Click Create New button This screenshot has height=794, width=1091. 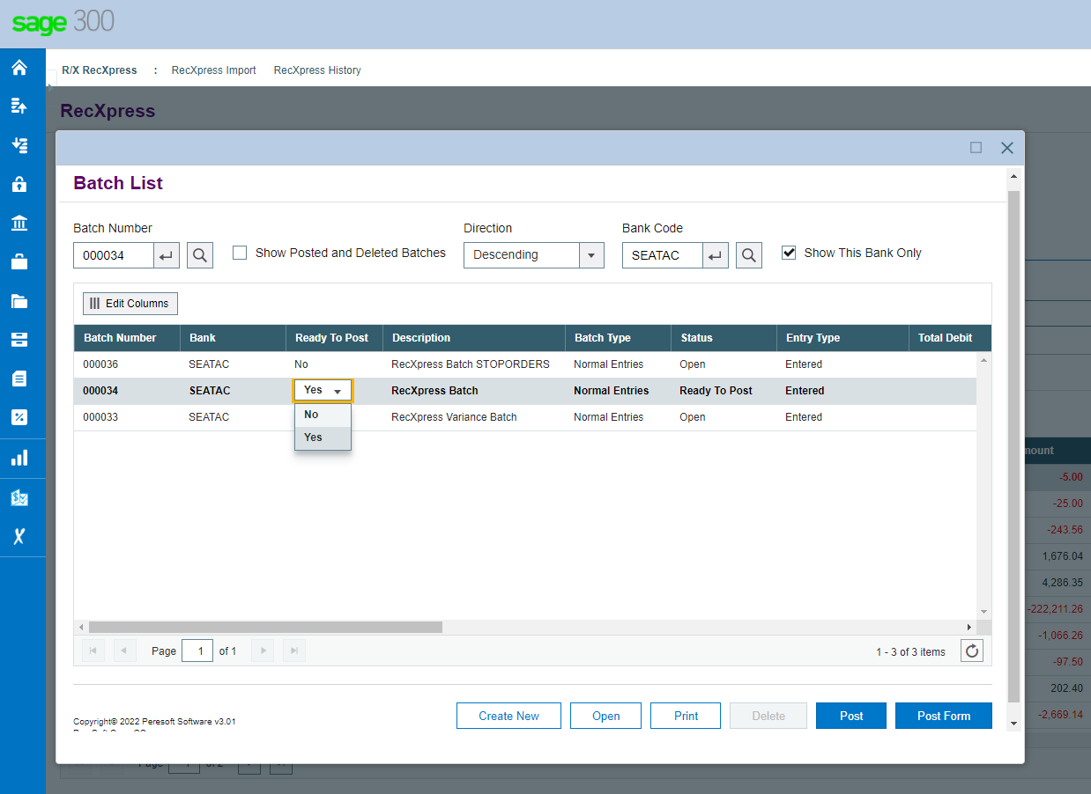click(x=509, y=716)
